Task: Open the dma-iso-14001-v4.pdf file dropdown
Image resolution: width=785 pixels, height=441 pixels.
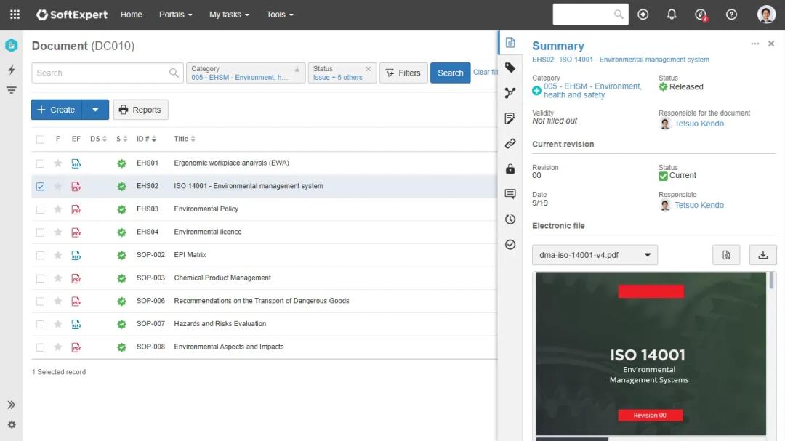Action: coord(595,255)
